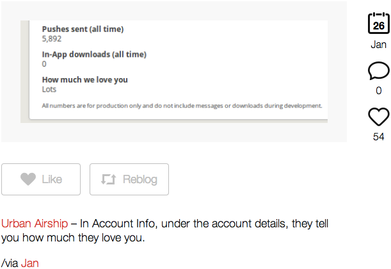The image size is (391, 269).
Task: Click the 'Pushes sent (all time)' heading
Action: [x=83, y=29]
